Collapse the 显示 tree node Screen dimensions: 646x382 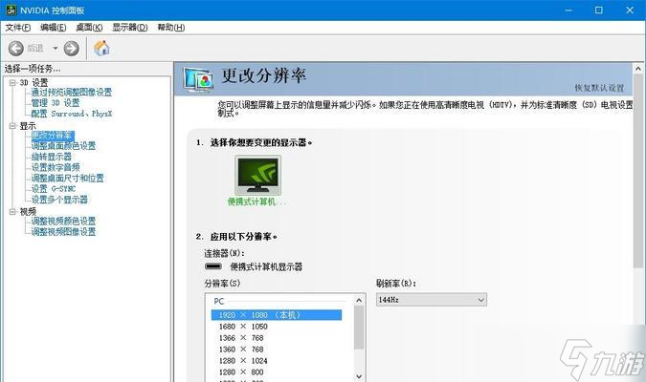pyautogui.click(x=11, y=125)
